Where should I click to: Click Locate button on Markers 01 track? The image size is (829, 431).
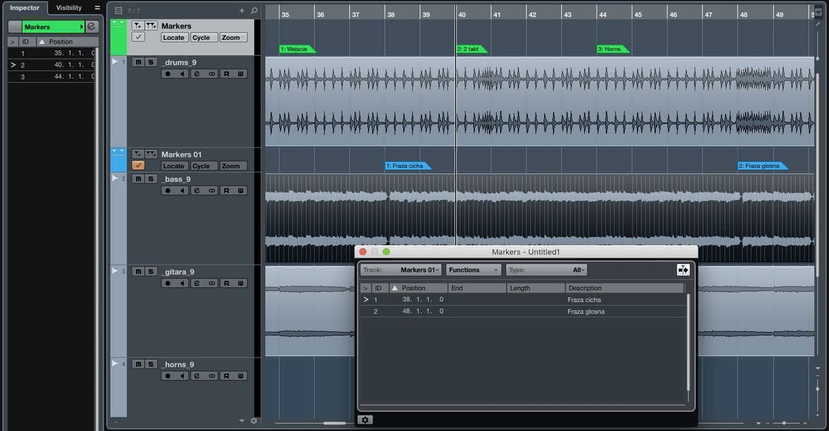point(174,166)
